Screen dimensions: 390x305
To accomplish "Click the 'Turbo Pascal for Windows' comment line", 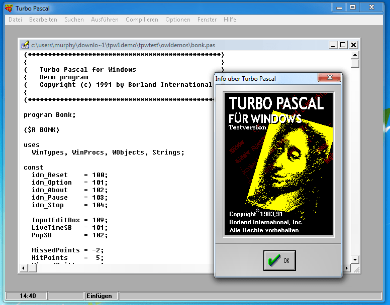I will tap(88, 70).
